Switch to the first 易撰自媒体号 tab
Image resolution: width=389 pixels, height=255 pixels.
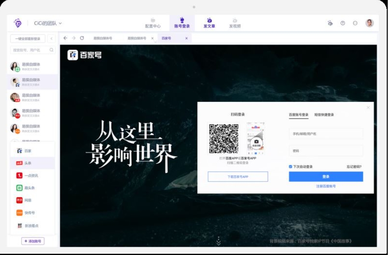(x=103, y=38)
